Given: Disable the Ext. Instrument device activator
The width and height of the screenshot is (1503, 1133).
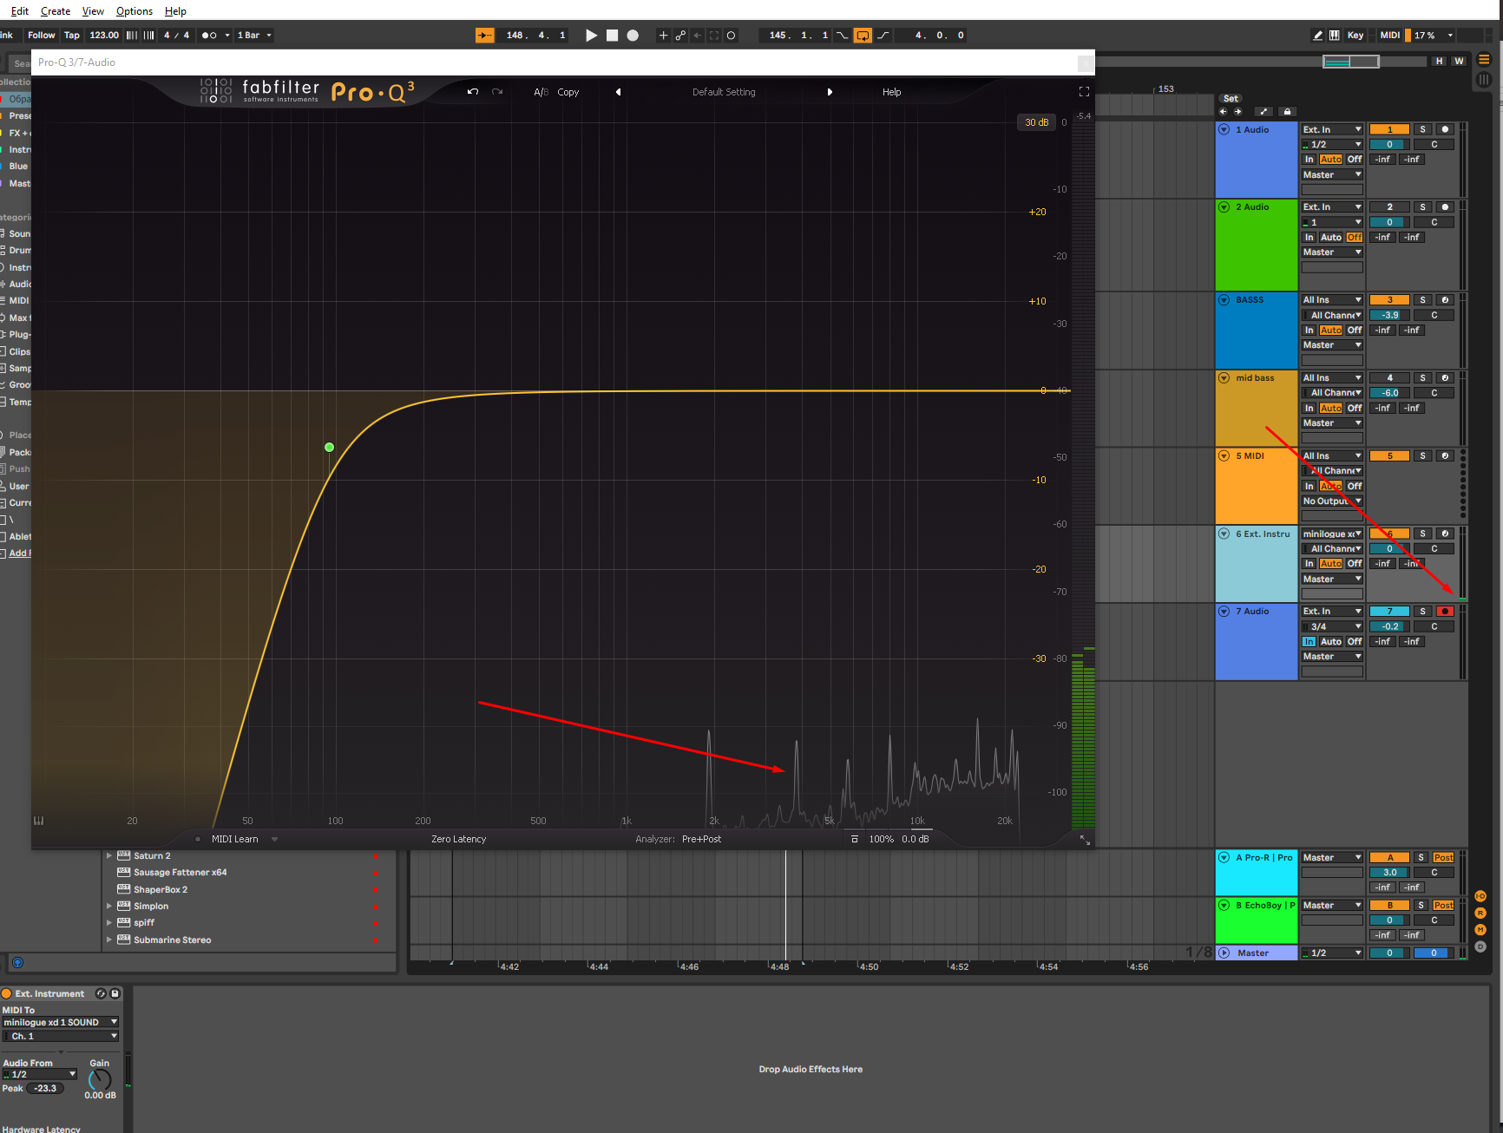Looking at the screenshot, I should pos(7,994).
